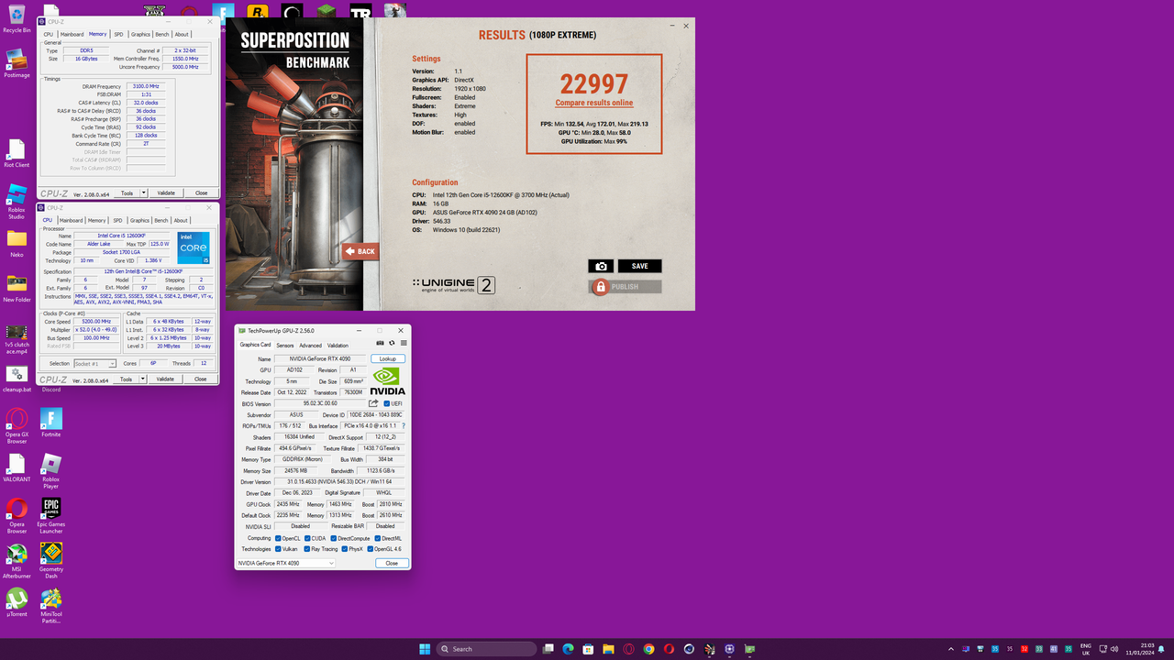Launch Riot Client from the desktop
This screenshot has height=660, width=1174.
point(17,152)
